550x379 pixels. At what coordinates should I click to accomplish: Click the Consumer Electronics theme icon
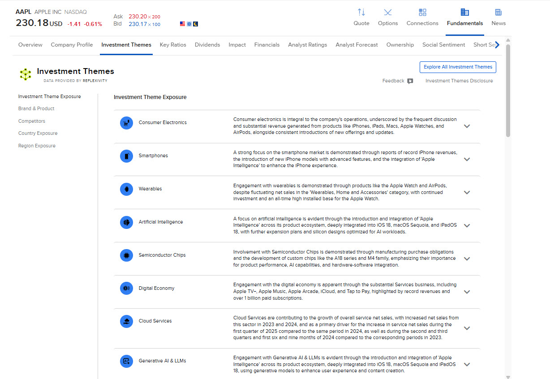(127, 123)
